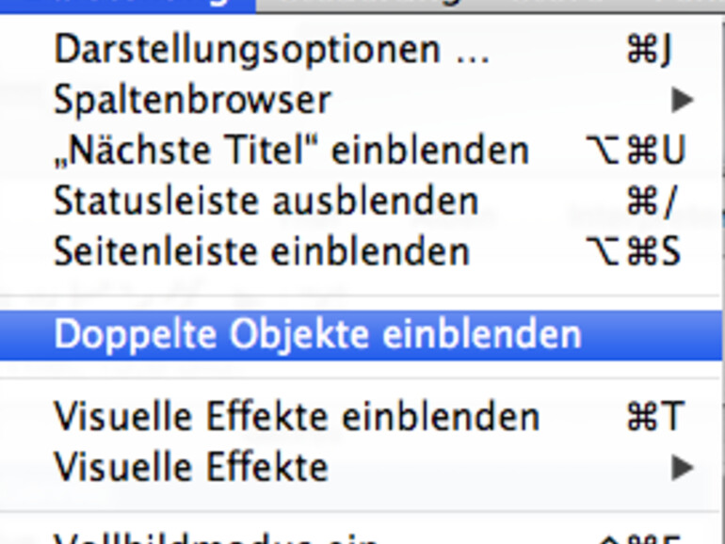Click the menu bar item right of the open menu
This screenshot has width=725, height=544.
point(377,4)
